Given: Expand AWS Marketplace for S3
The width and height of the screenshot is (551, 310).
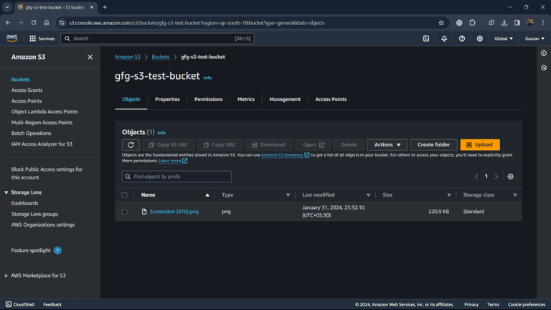Looking at the screenshot, I should click(6, 276).
